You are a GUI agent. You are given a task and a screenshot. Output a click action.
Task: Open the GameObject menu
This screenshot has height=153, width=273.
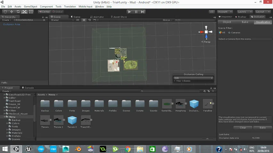click(x=30, y=6)
